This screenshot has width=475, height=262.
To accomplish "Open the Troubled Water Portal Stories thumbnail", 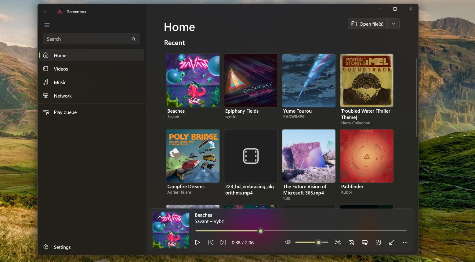I will (367, 81).
